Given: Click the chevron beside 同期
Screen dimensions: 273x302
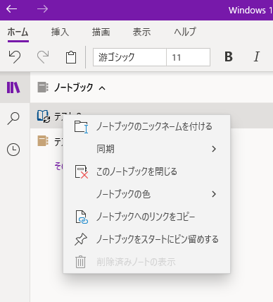Looking at the screenshot, I should coord(214,149).
